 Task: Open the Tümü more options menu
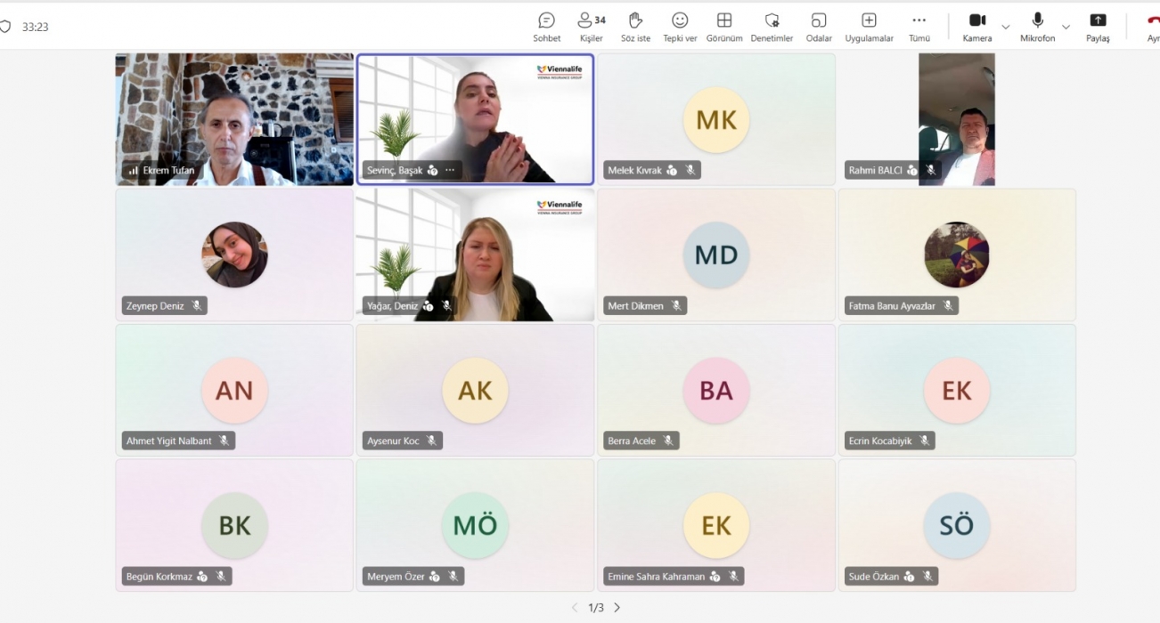click(x=919, y=26)
